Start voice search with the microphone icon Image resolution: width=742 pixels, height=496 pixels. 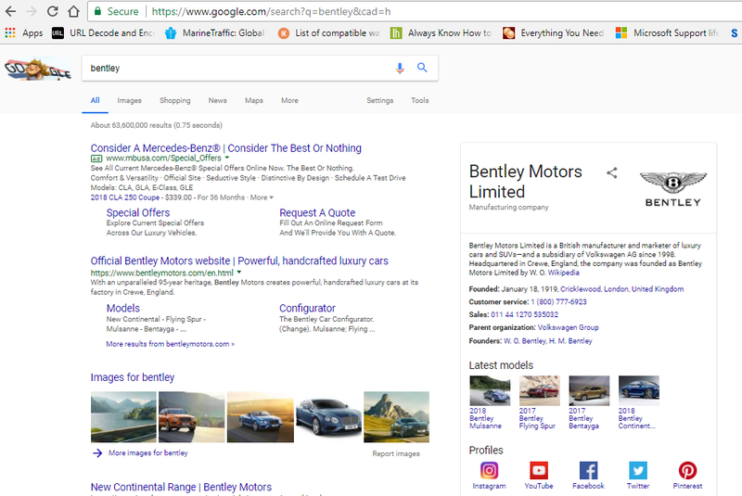coord(400,68)
